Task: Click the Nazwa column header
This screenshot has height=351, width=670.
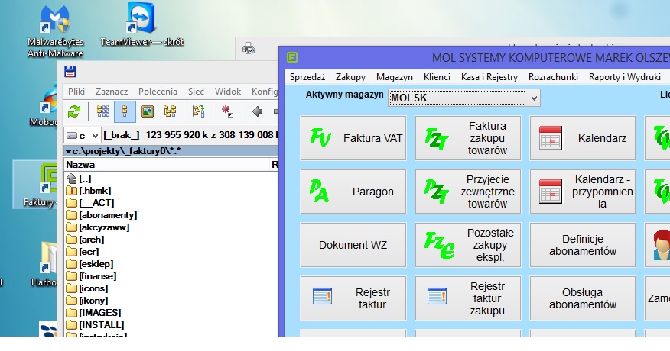Action: coord(167,165)
